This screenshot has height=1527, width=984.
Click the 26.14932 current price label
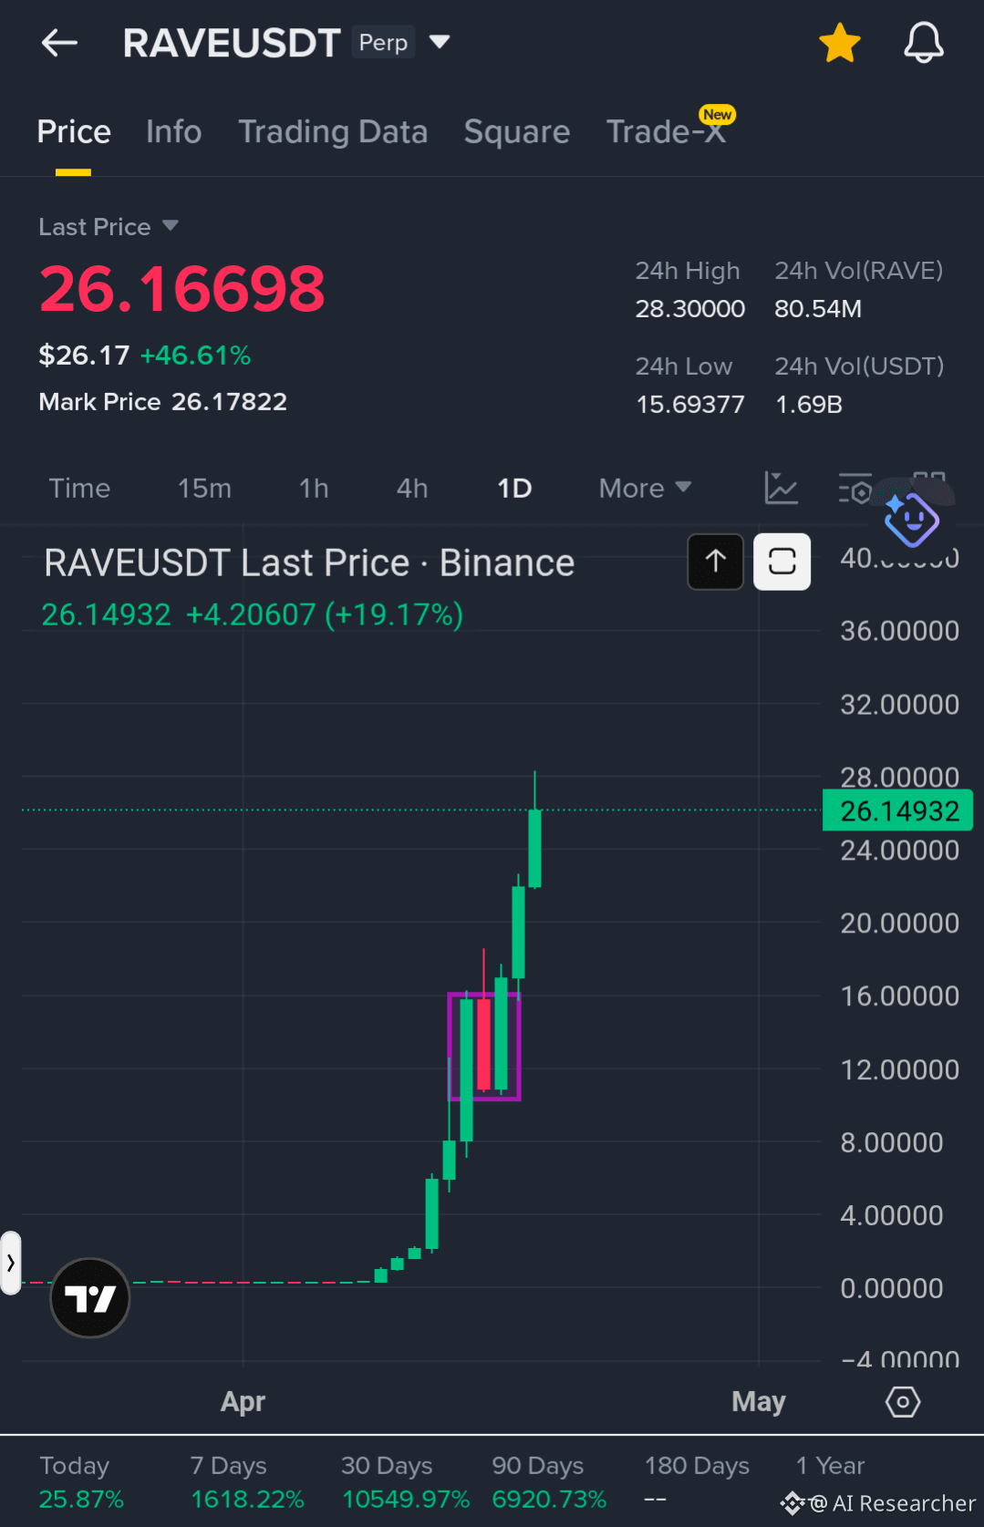click(898, 810)
